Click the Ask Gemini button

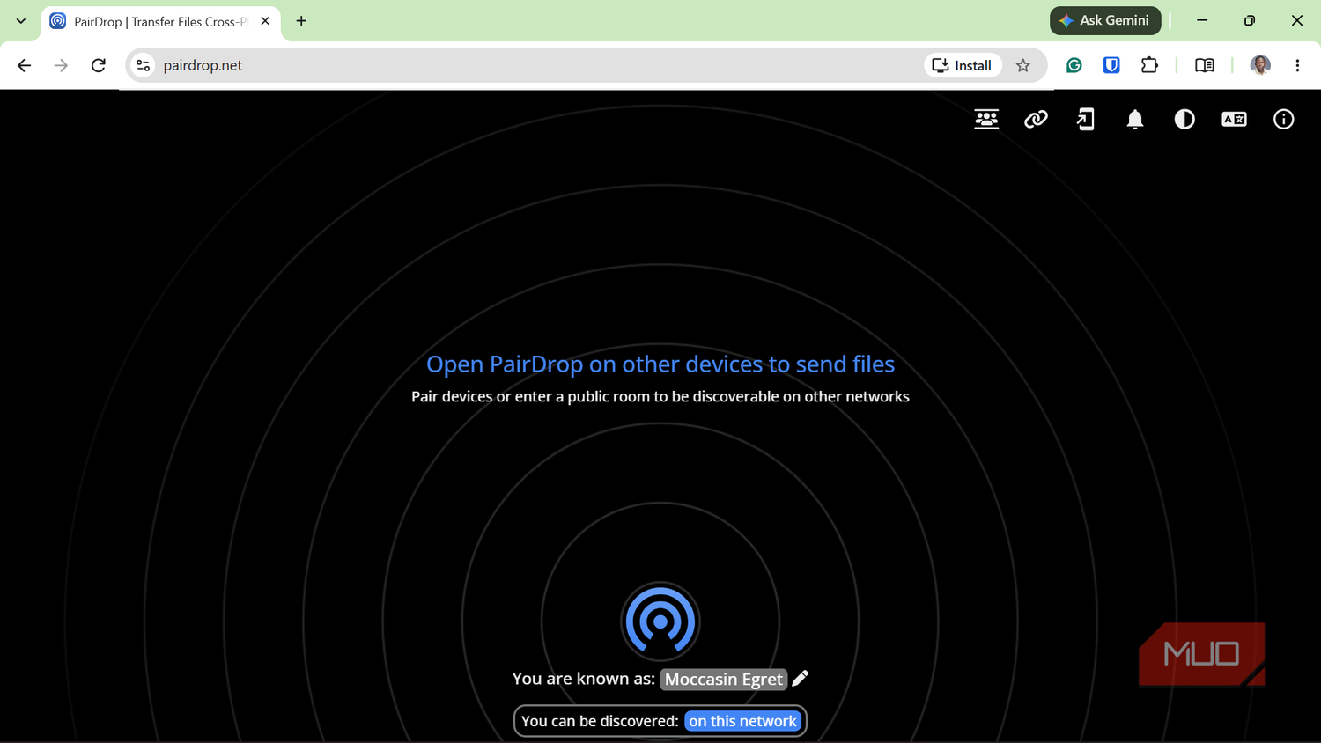point(1105,20)
